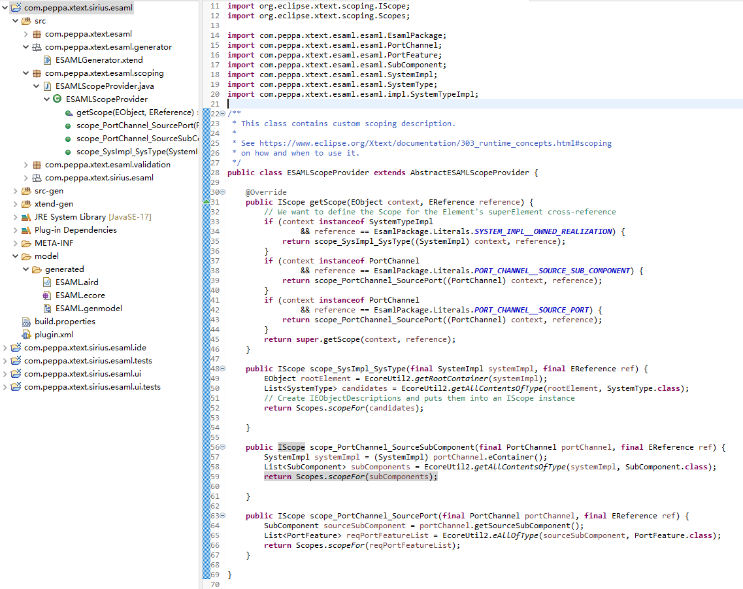
Task: Collapse the model folder
Action: [15, 256]
